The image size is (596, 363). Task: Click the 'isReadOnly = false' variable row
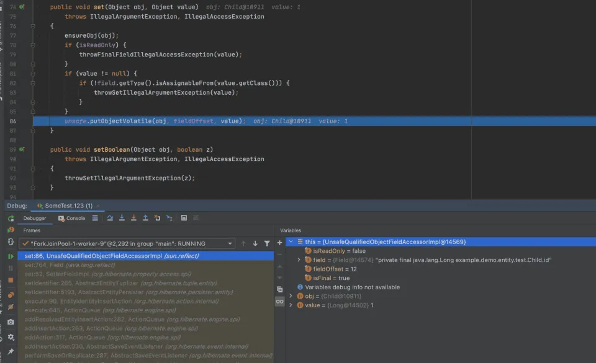tap(441, 251)
